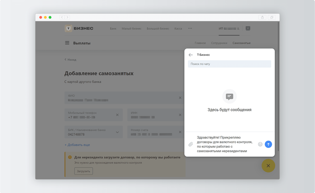Clear the ФИО field
315x193 pixels.
180,98
